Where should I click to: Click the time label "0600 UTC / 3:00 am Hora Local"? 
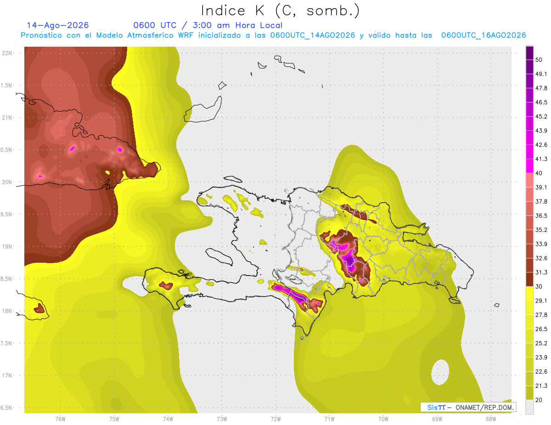coord(208,25)
